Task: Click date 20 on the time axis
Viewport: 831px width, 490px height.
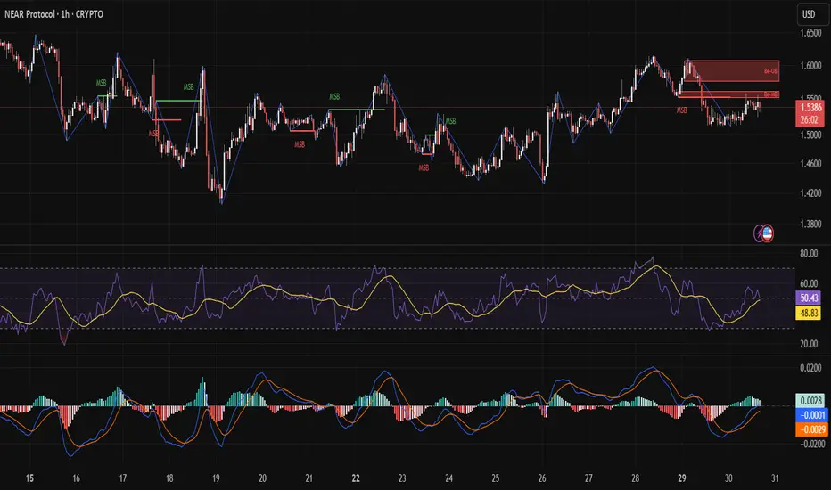Action: [262, 478]
